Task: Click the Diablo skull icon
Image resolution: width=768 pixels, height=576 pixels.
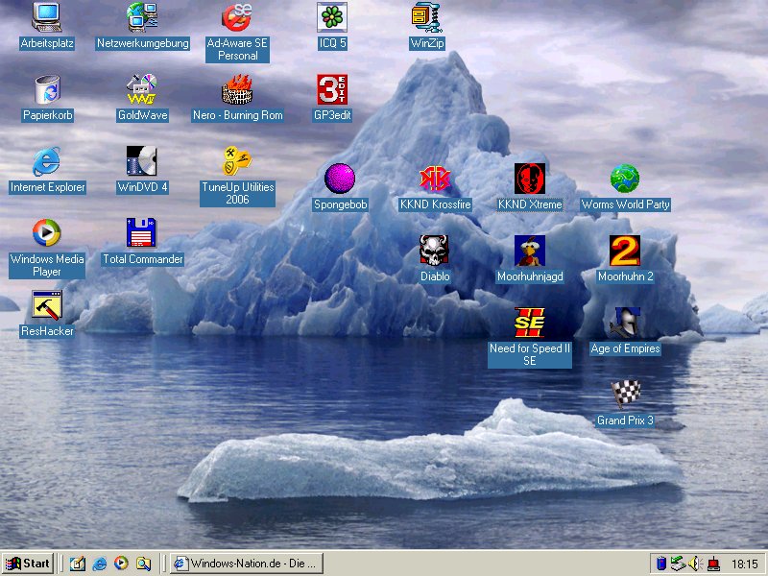Action: [x=435, y=251]
